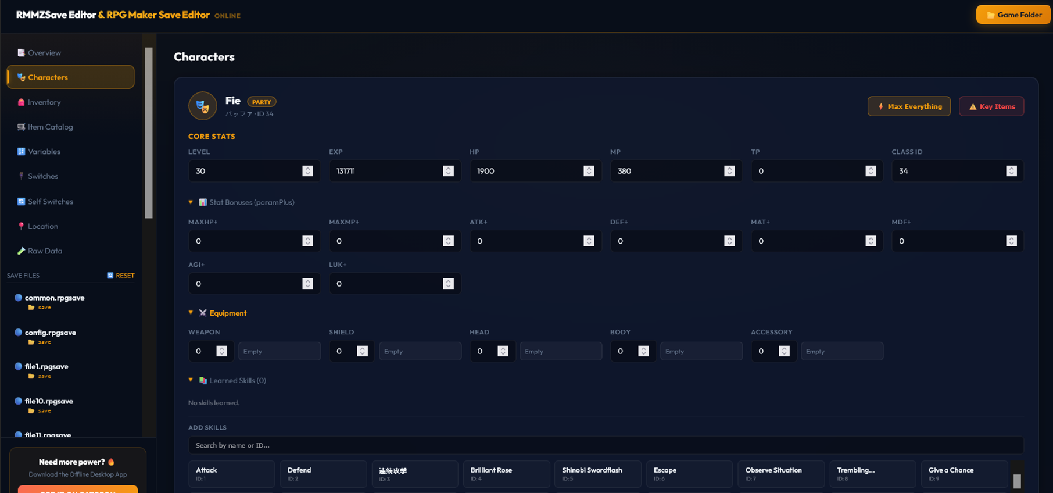
Task: Click the Raw Data pencil icon
Action: 22,251
